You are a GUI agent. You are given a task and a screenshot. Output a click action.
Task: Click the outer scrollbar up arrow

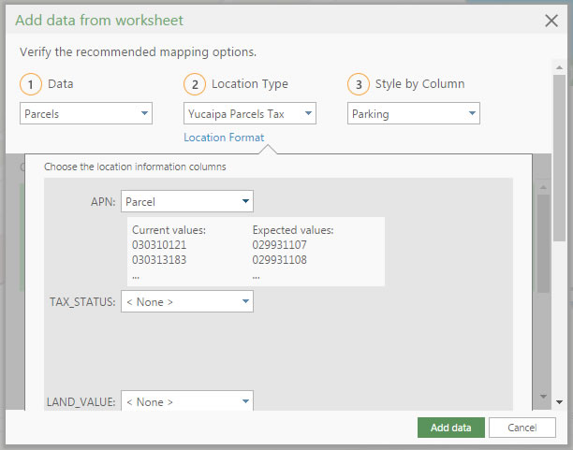pyautogui.click(x=559, y=67)
